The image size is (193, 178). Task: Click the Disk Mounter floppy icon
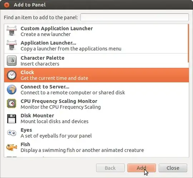pos(11,118)
